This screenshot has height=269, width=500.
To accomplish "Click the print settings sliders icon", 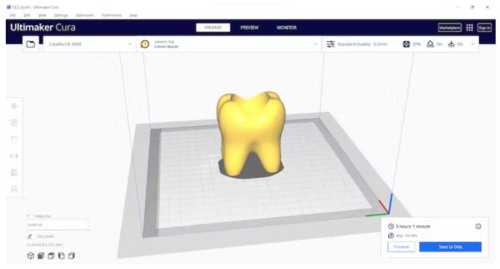I will click(330, 44).
